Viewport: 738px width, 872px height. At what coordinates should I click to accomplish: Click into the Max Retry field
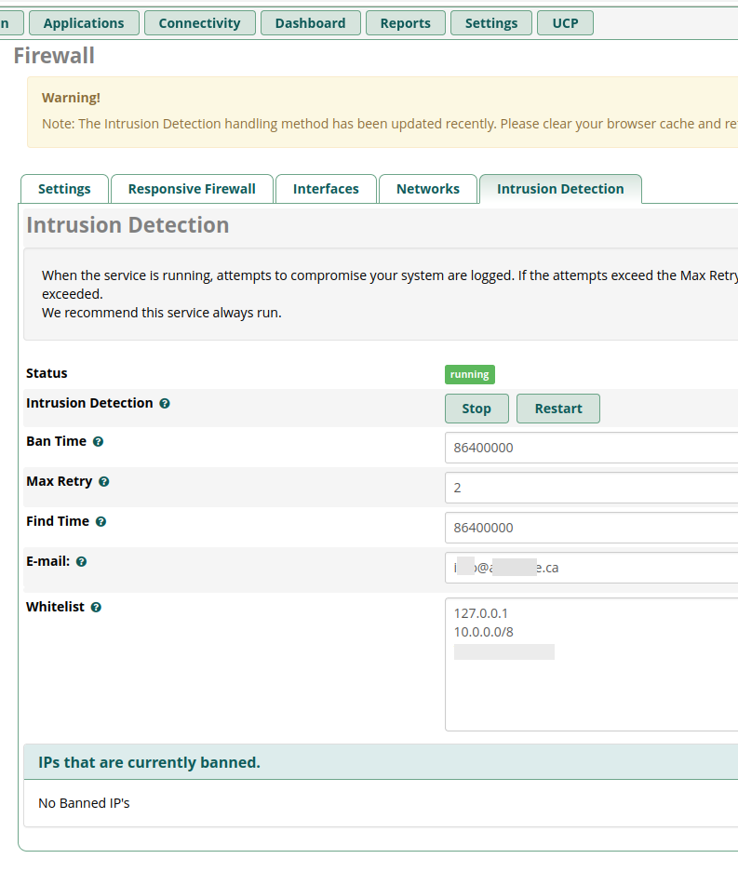[x=591, y=488]
